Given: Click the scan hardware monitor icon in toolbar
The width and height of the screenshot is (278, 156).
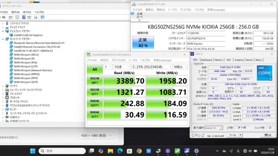Looking at the screenshot, I should [42, 17].
